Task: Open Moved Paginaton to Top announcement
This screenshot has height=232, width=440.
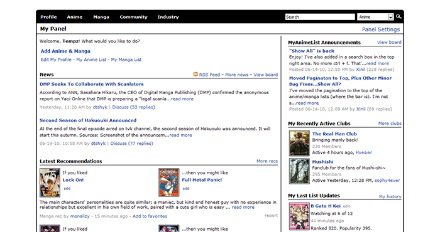Action: coord(341,81)
